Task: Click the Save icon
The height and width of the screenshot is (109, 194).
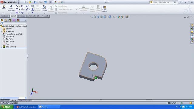Action: tap(35, 2)
